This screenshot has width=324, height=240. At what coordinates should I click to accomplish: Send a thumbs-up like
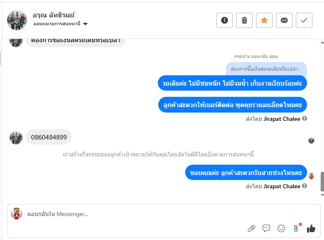pyautogui.click(x=311, y=228)
